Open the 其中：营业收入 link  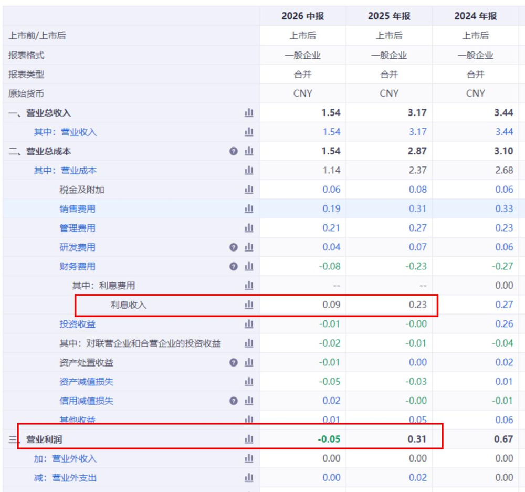pyautogui.click(x=65, y=132)
